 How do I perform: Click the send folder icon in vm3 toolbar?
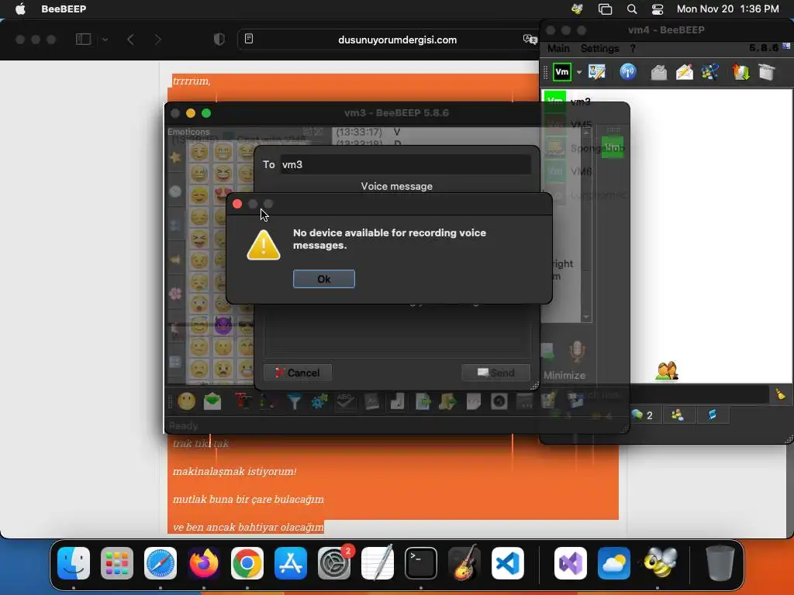[447, 402]
